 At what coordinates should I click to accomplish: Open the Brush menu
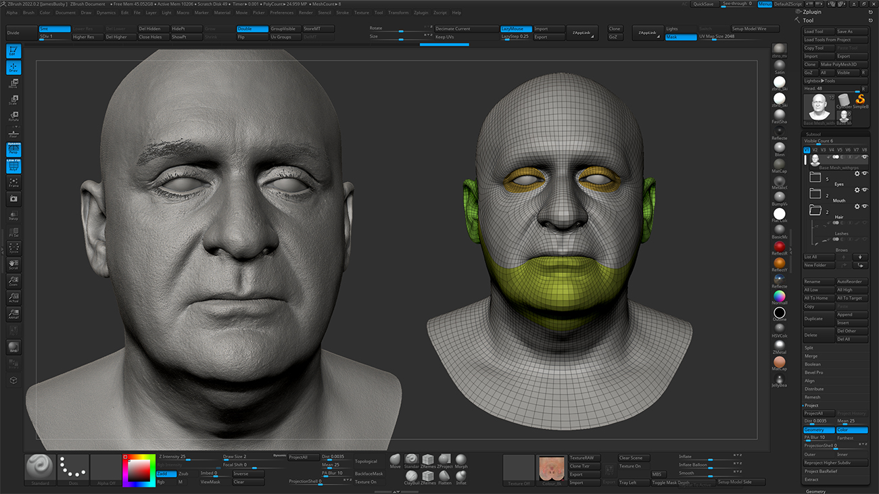pos(28,12)
